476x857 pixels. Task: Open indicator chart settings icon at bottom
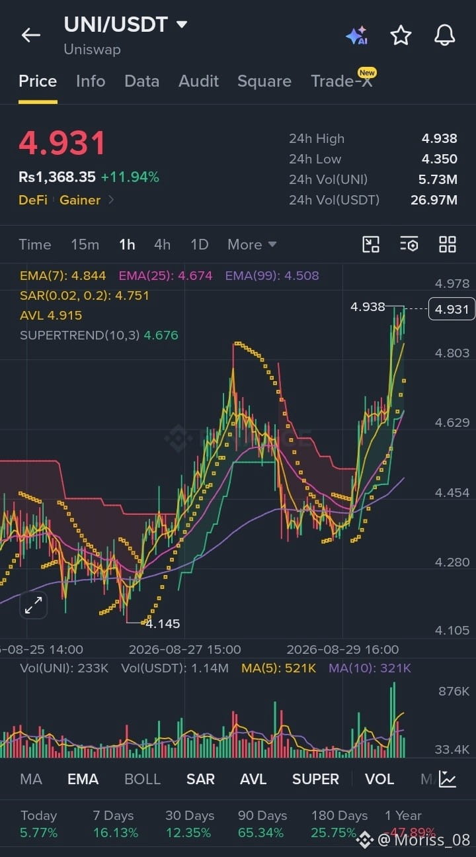448,779
